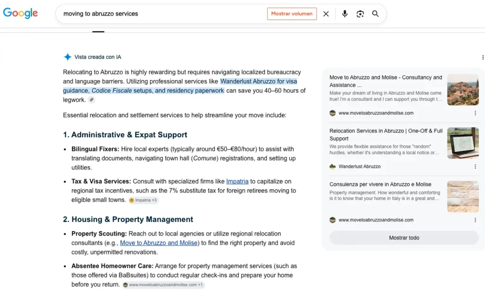
Task: Click hilltop village thumbnail of first card
Action: (x=463, y=89)
